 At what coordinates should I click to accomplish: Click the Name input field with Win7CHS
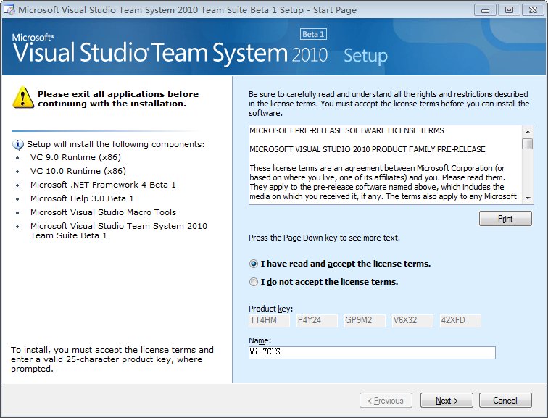click(372, 352)
